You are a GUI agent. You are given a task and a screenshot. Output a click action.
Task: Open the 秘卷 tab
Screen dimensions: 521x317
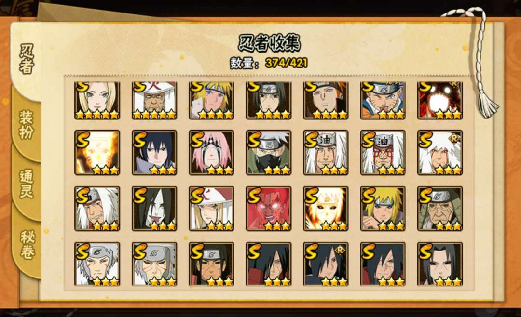pos(27,245)
